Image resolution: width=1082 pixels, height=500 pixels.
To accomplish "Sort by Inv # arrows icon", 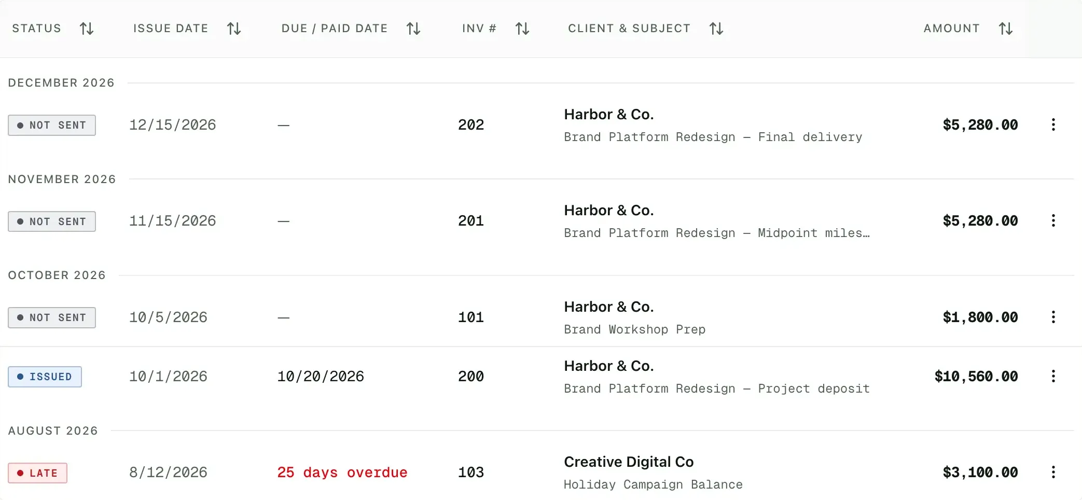I will 522,29.
